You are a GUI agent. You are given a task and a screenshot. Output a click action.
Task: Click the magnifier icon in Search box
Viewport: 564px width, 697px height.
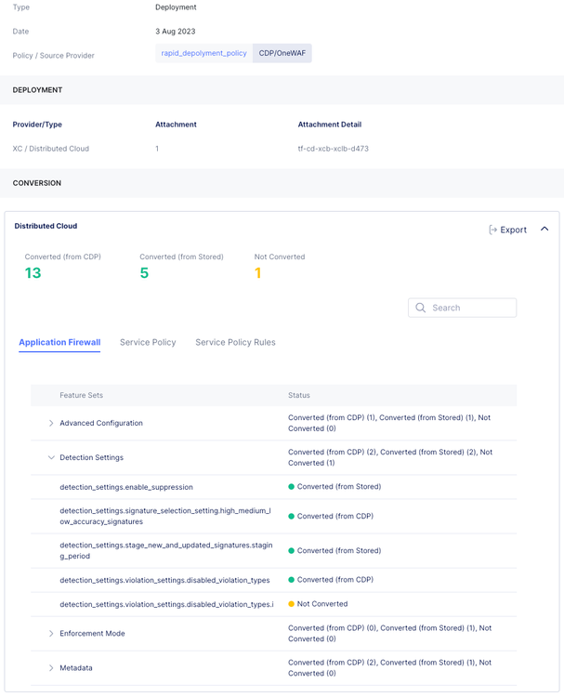point(421,308)
